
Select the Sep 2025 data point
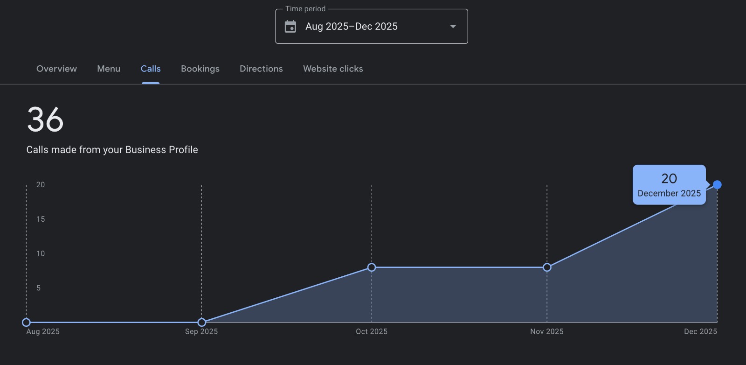tap(201, 323)
